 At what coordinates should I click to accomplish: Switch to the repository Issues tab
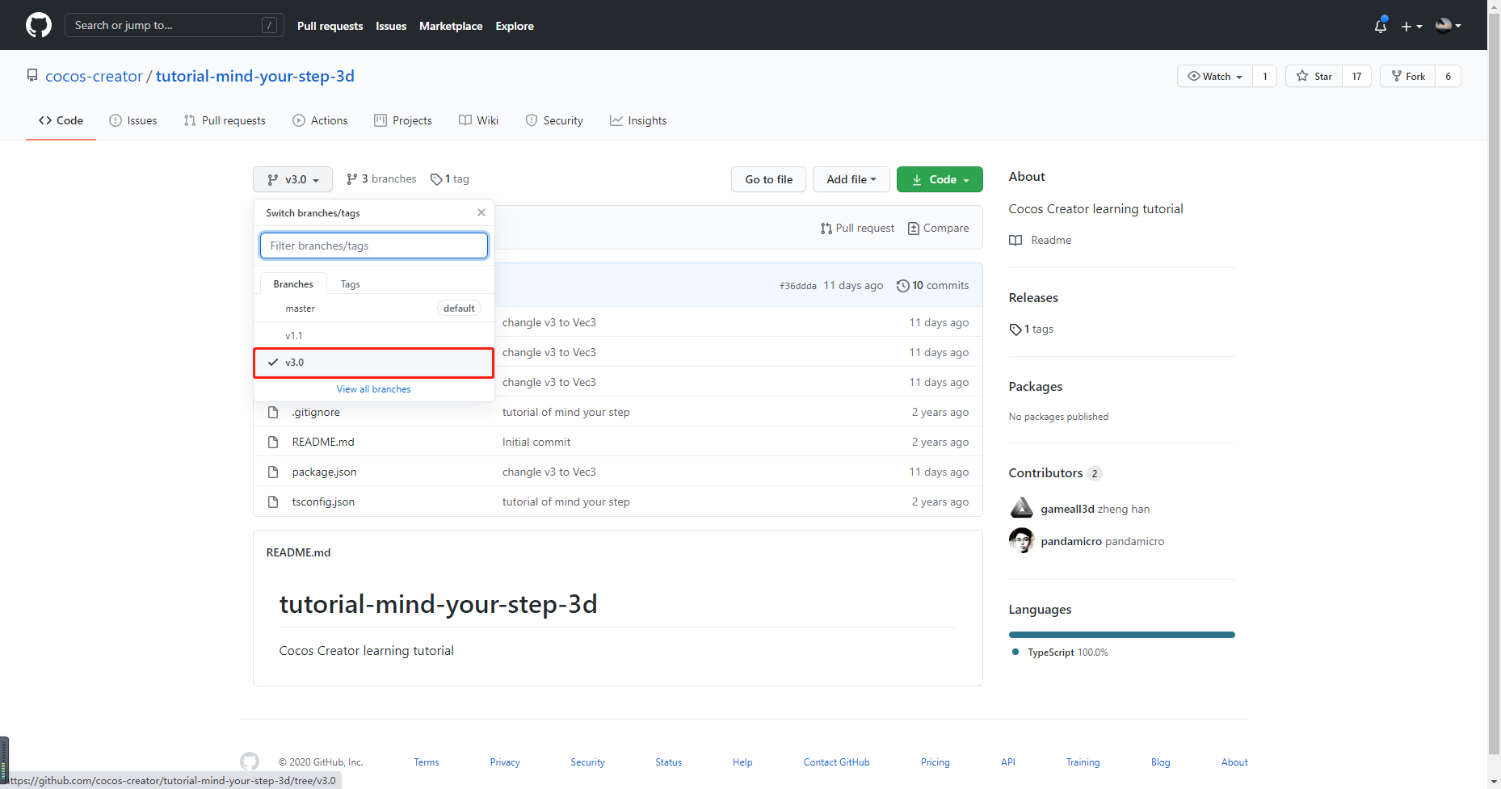pyautogui.click(x=133, y=120)
